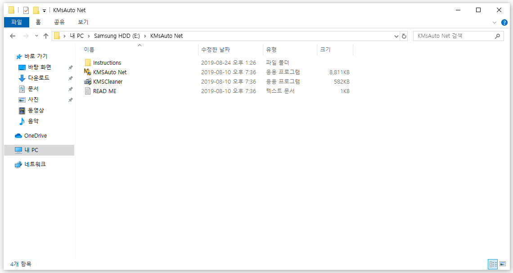Click the search magnifier icon
This screenshot has height=273, width=513.
[497, 36]
